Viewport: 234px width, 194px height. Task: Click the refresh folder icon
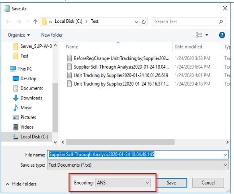coord(143,22)
